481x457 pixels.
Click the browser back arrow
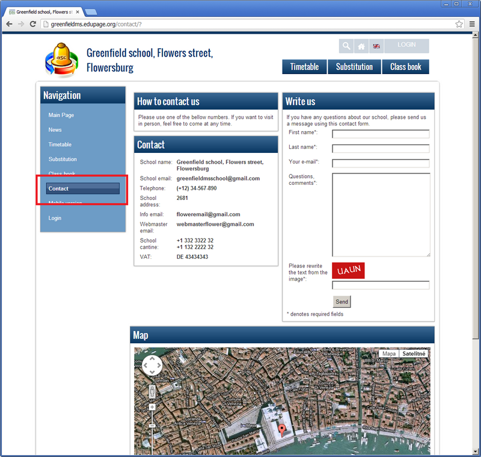[9, 24]
